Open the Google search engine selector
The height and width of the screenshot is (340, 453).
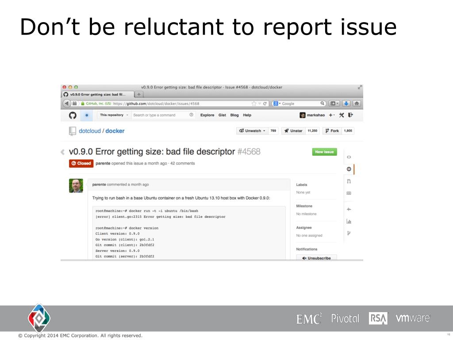point(277,103)
